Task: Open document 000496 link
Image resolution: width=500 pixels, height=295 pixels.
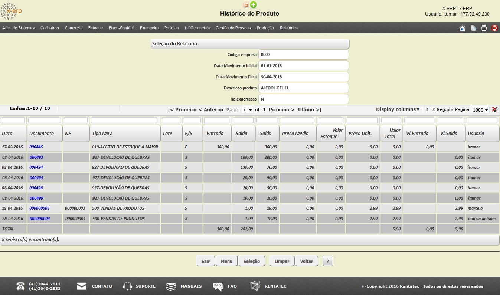Action: pyautogui.click(x=36, y=188)
